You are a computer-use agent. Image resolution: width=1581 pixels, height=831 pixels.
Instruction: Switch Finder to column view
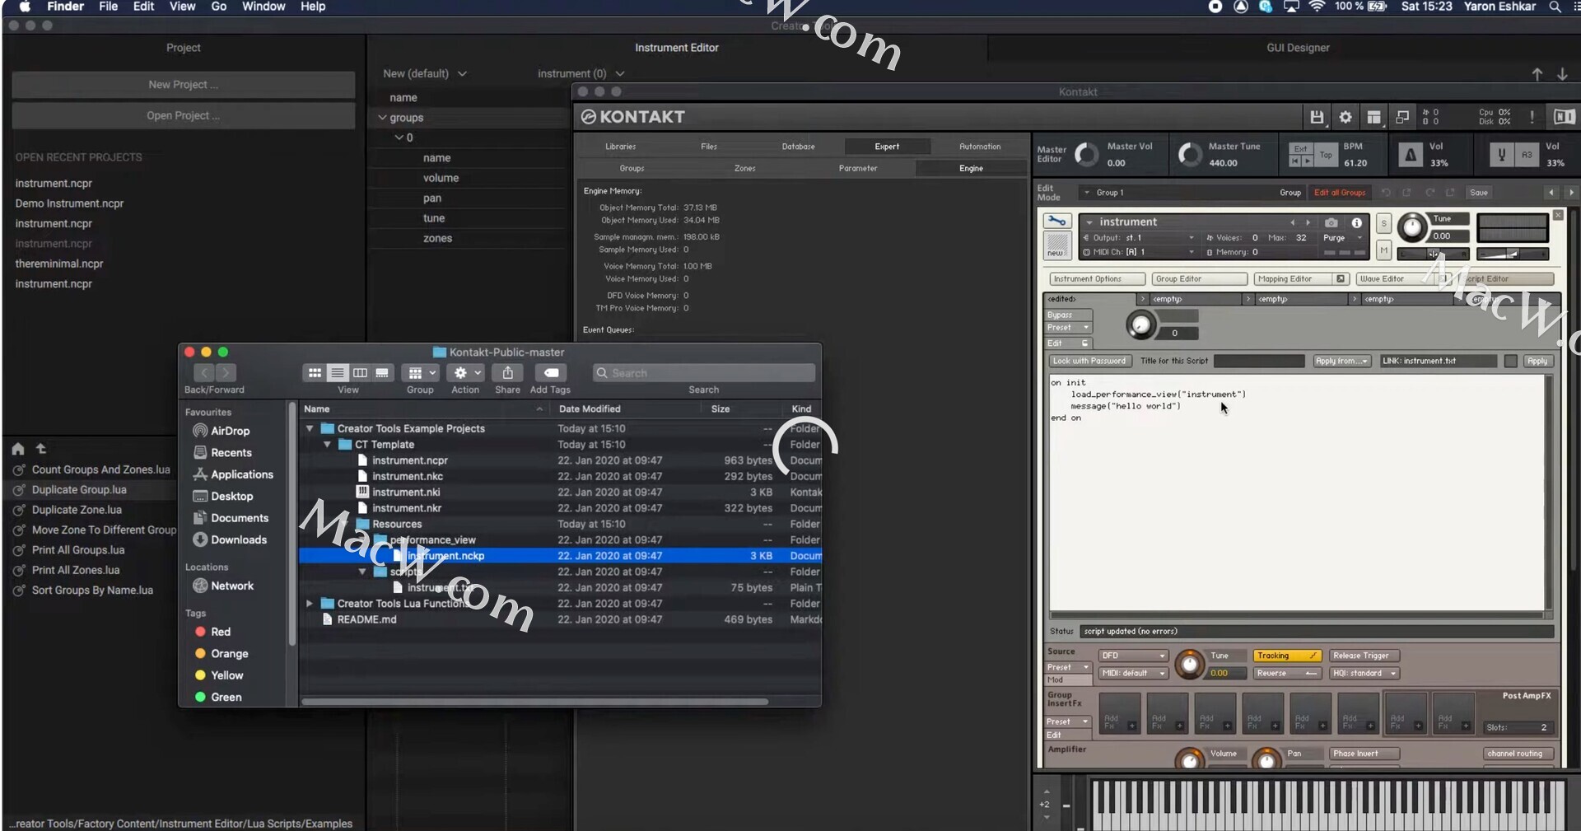tap(360, 373)
